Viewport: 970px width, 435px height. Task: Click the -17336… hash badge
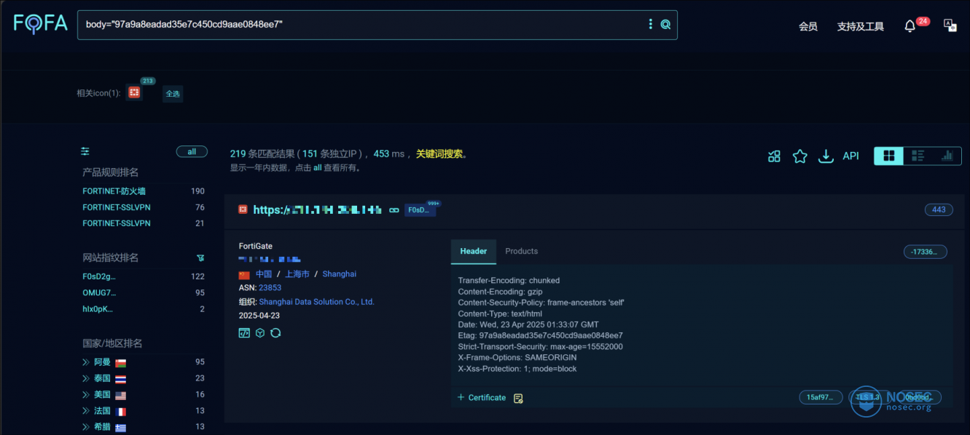coord(926,252)
